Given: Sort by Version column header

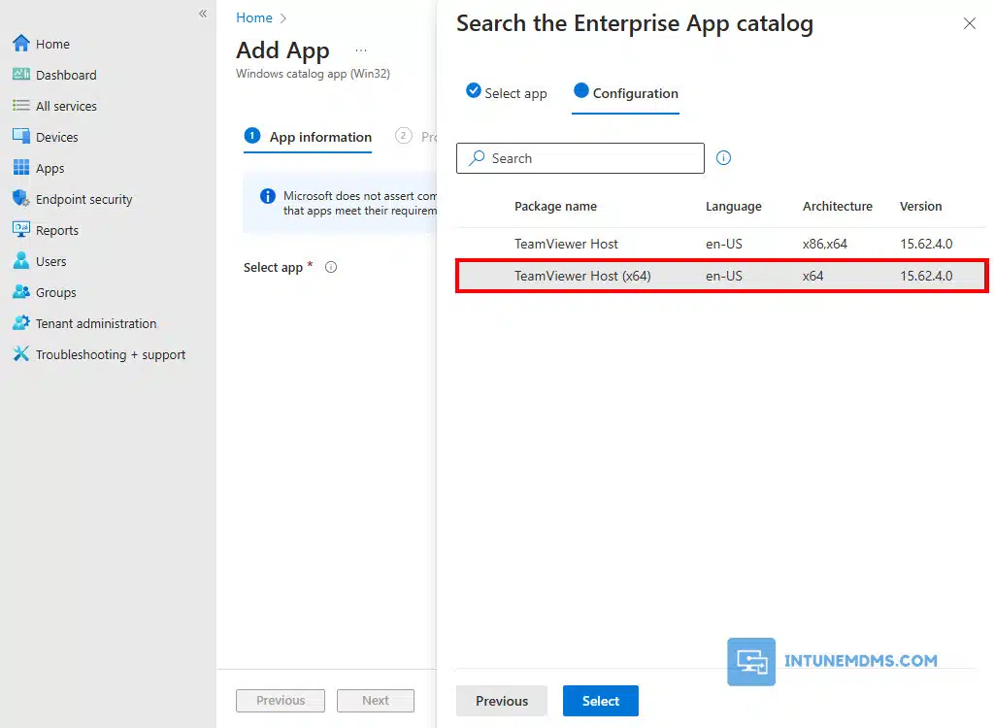Looking at the screenshot, I should click(x=920, y=206).
